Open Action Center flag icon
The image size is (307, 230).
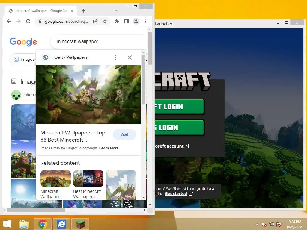click(279, 224)
